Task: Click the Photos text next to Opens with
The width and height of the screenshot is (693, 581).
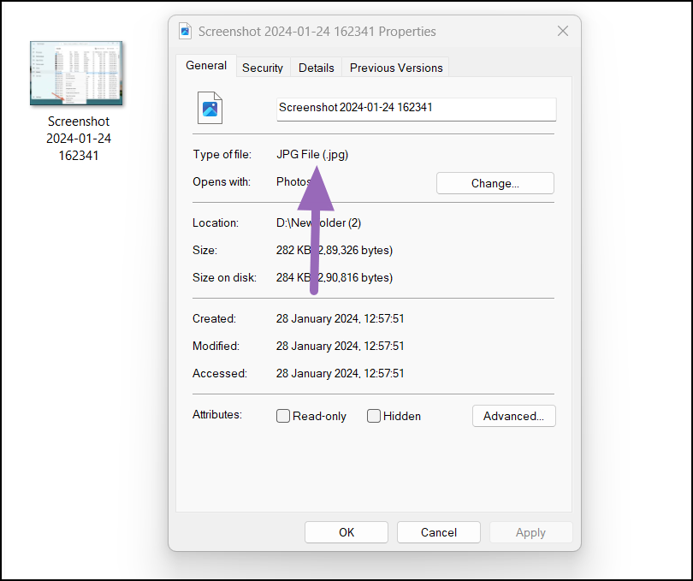Action: coord(293,181)
